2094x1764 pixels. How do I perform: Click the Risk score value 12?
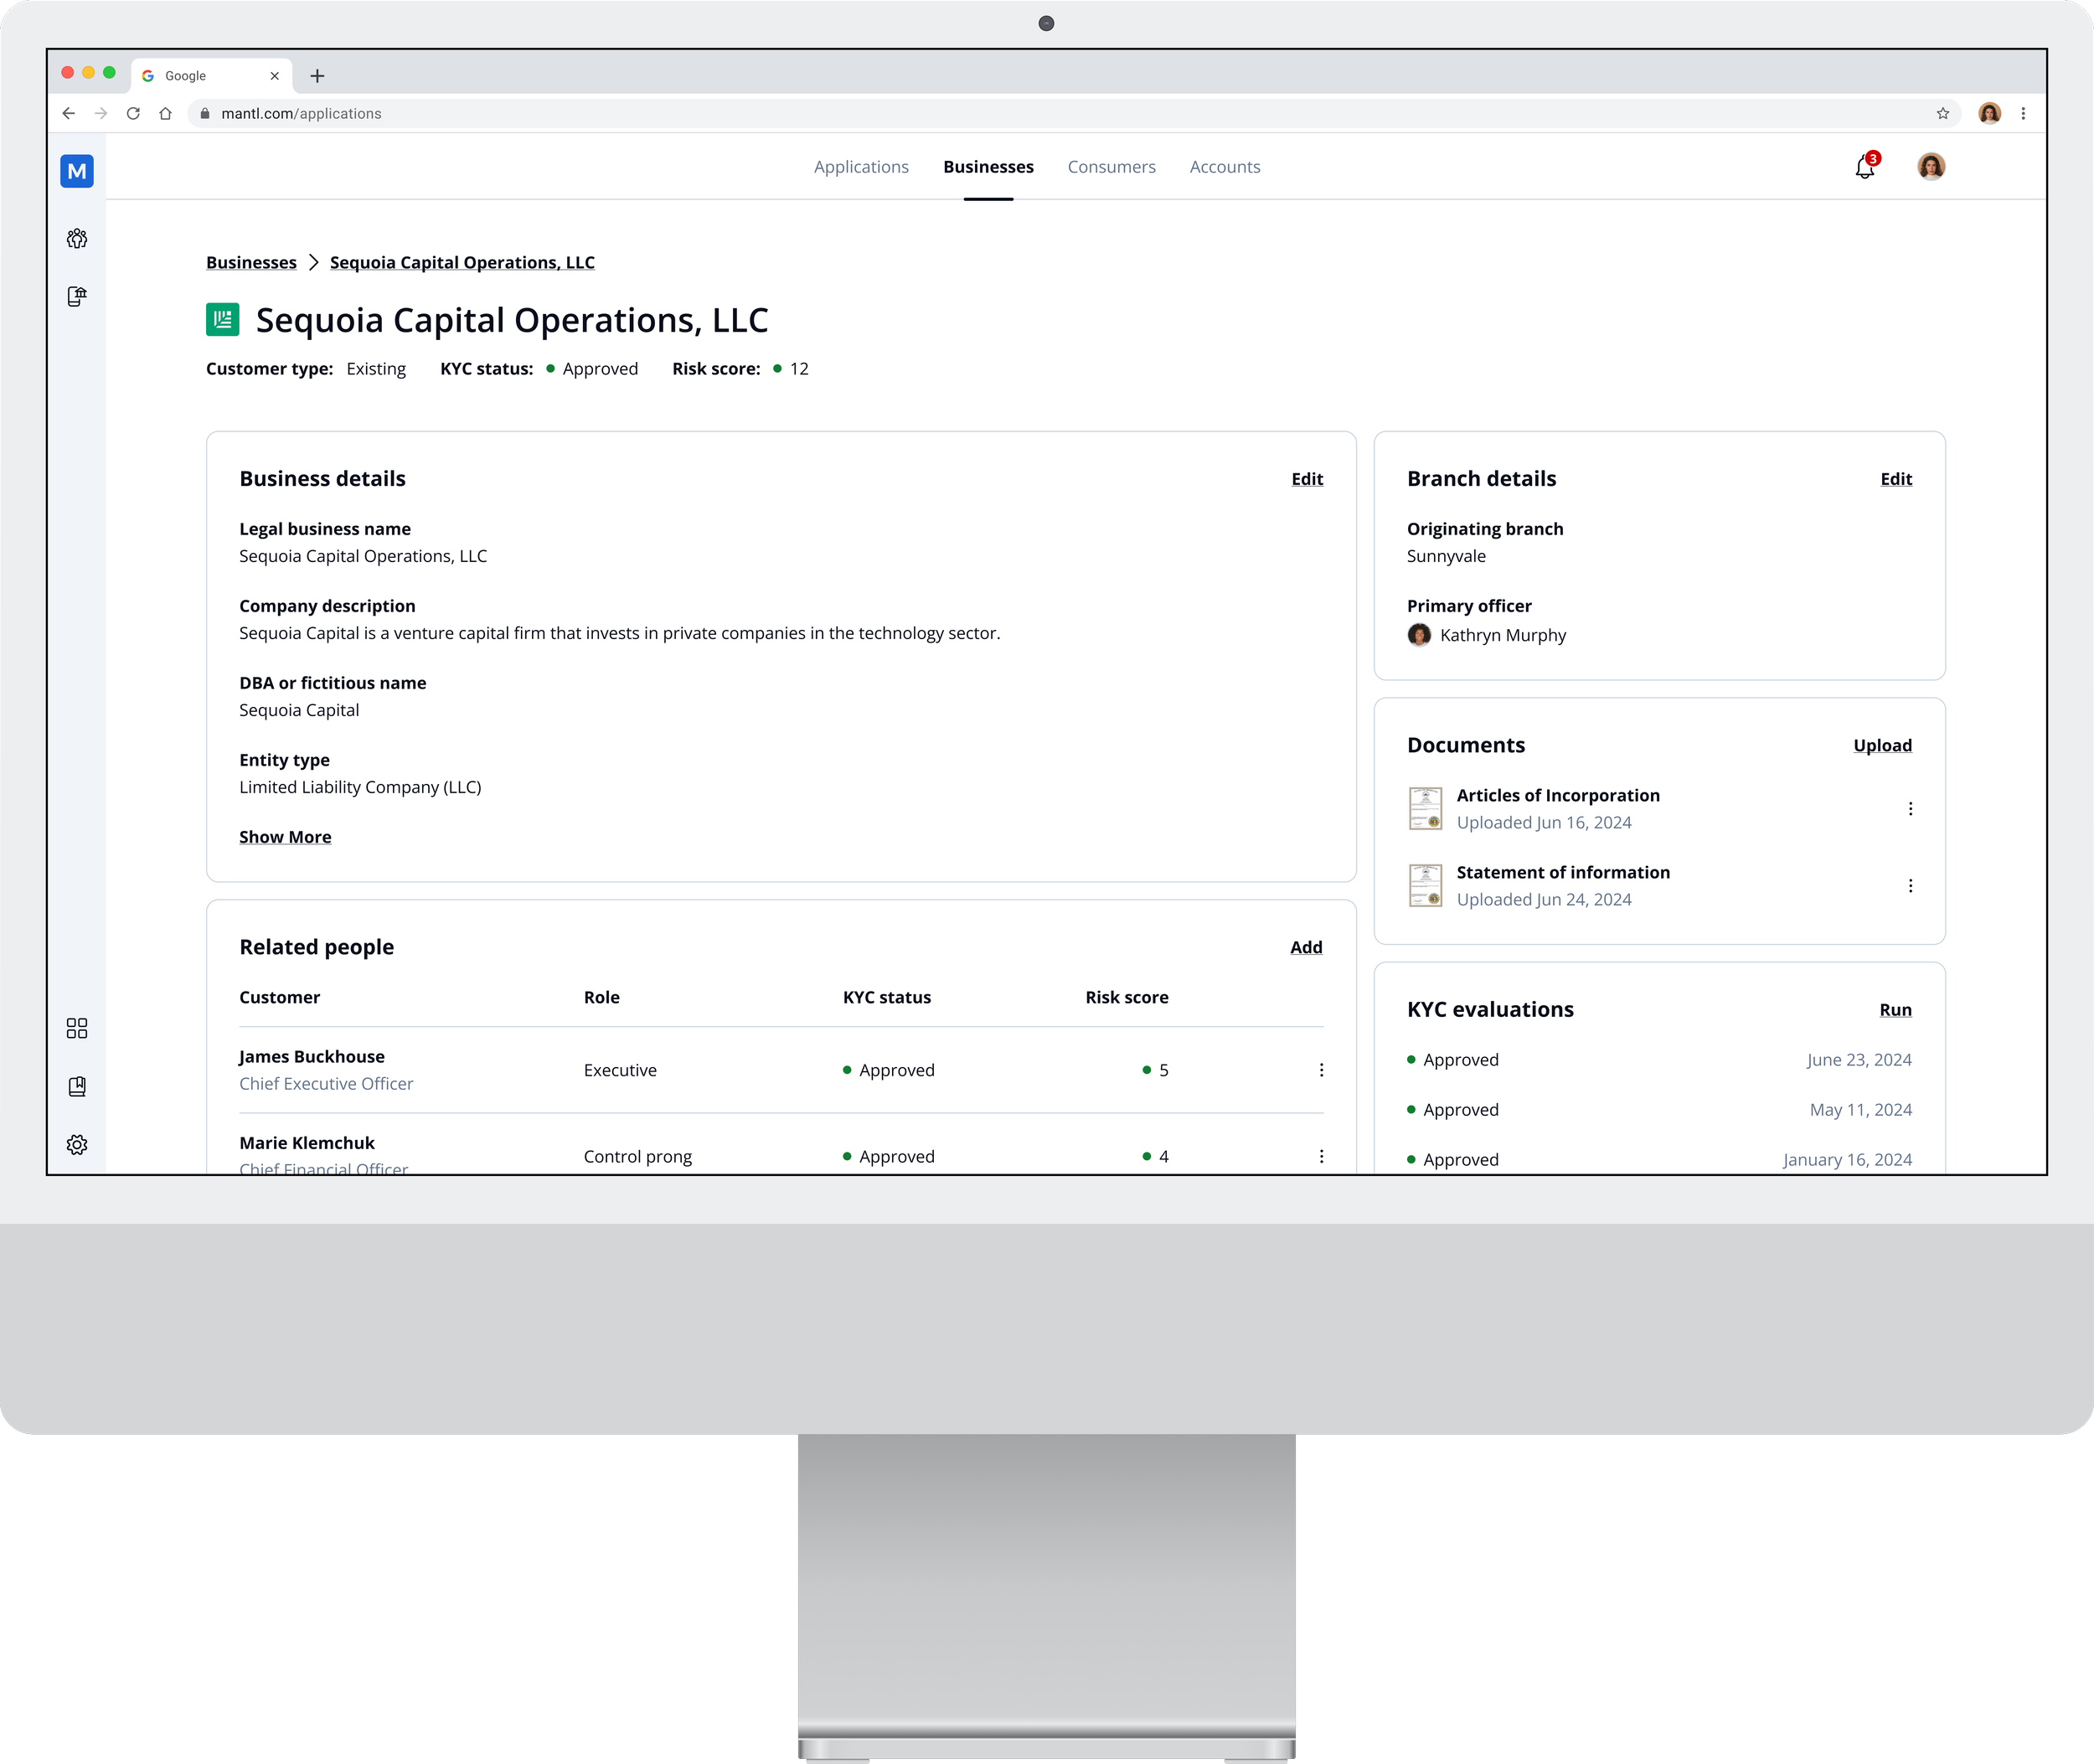(799, 369)
